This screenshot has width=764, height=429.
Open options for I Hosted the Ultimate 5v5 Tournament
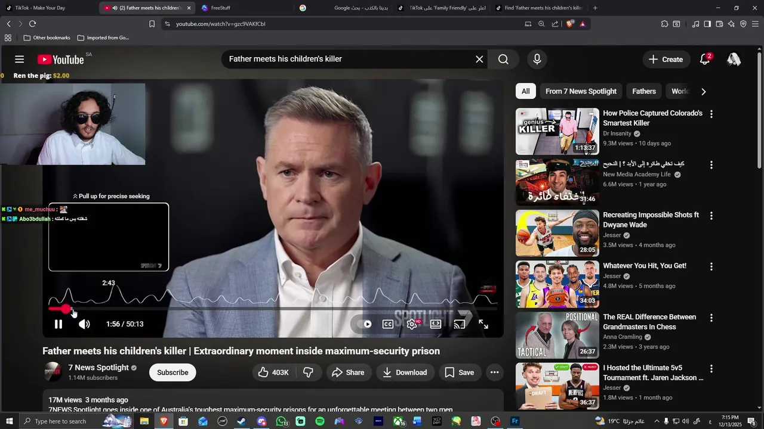click(711, 368)
